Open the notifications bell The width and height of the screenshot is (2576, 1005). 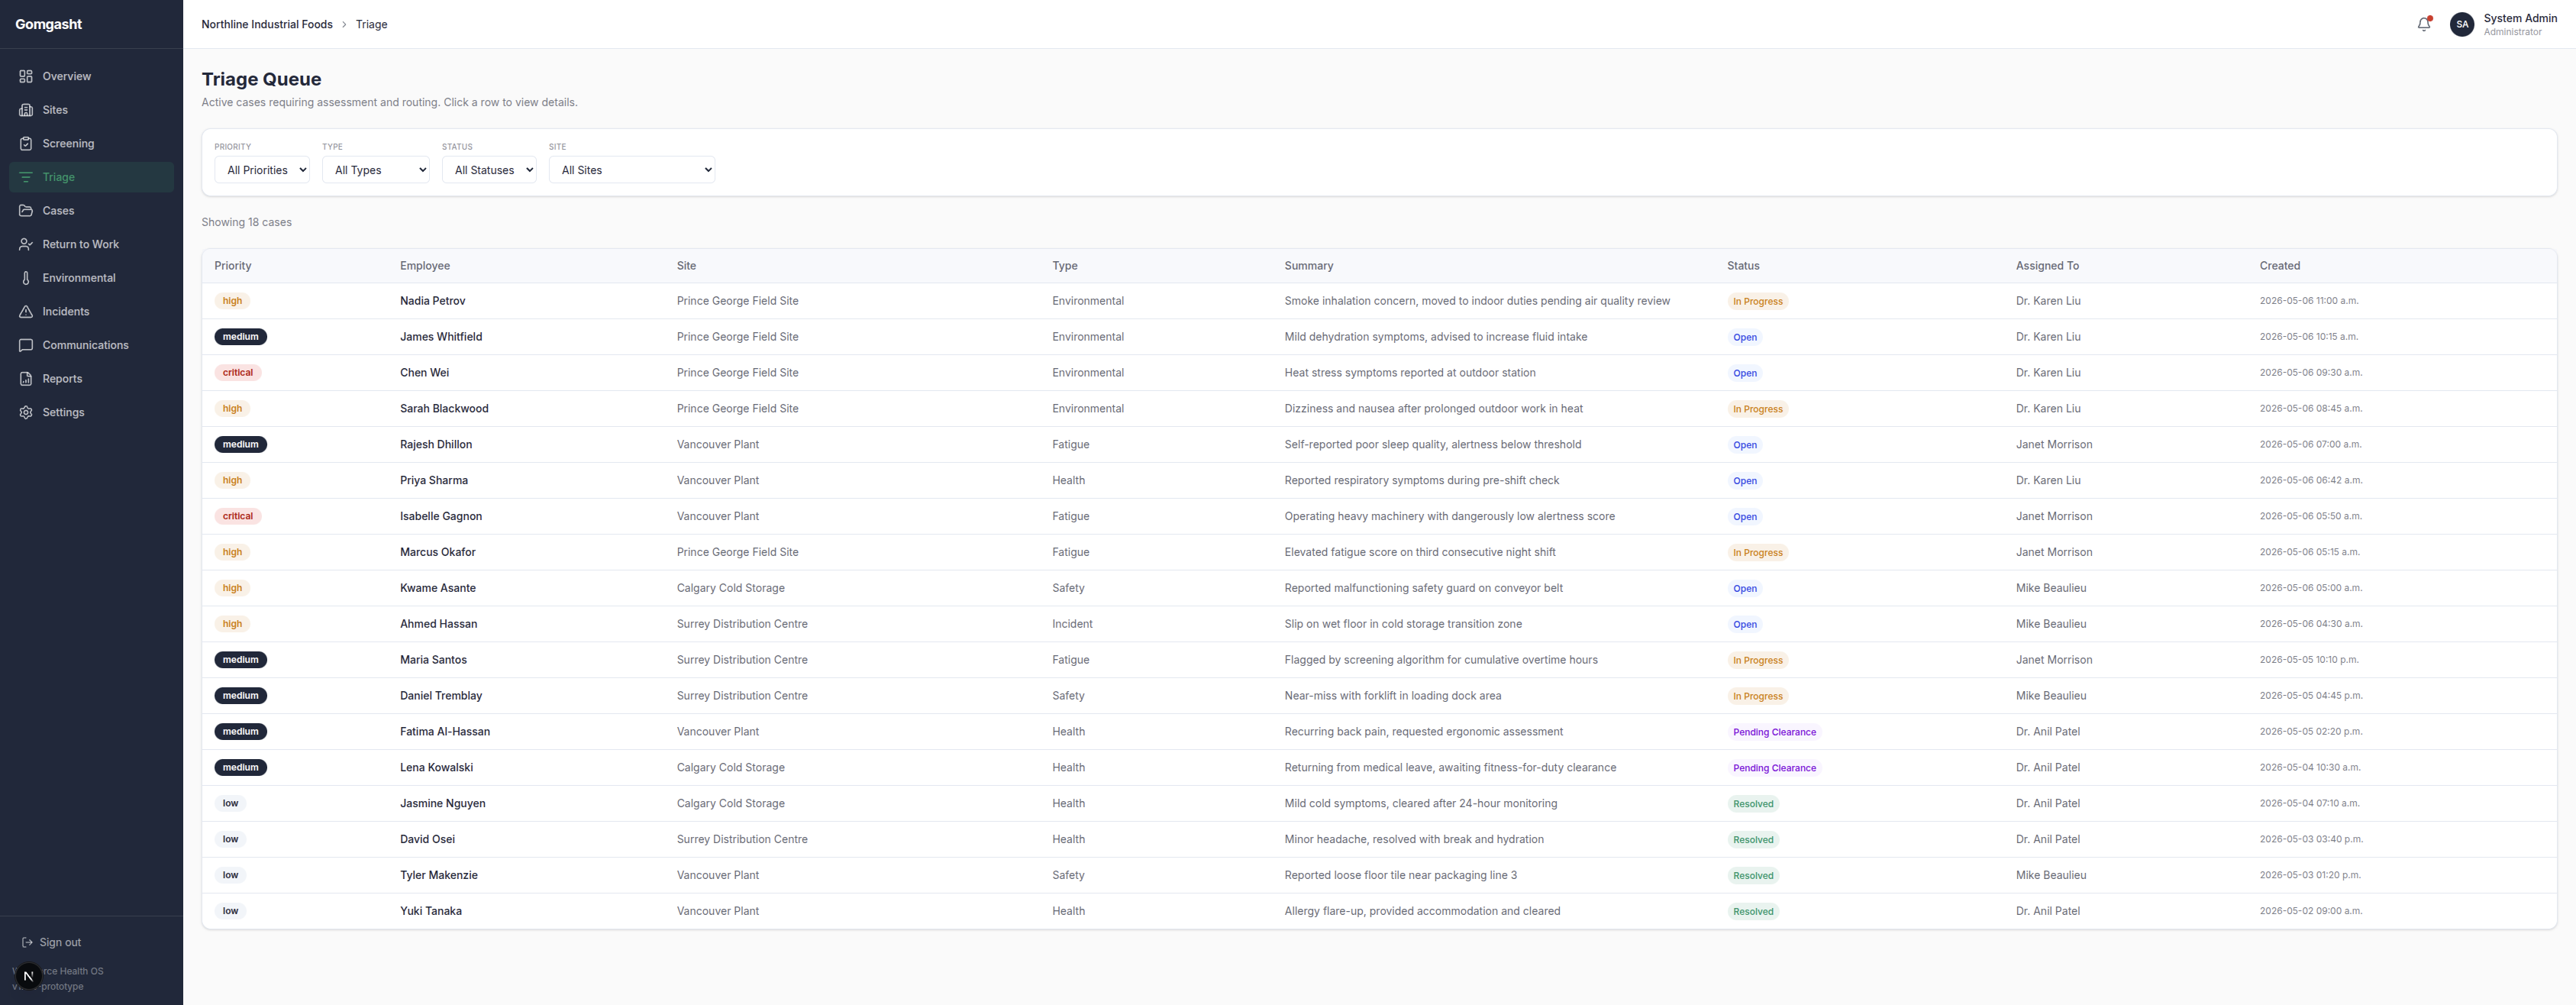tap(2423, 24)
